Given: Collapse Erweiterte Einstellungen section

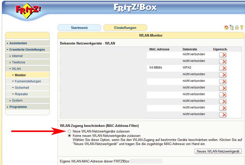Looking at the screenshot, I should pos(27,50).
